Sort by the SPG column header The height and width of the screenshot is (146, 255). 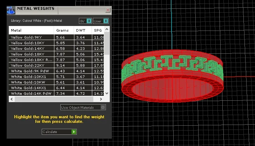(98, 30)
